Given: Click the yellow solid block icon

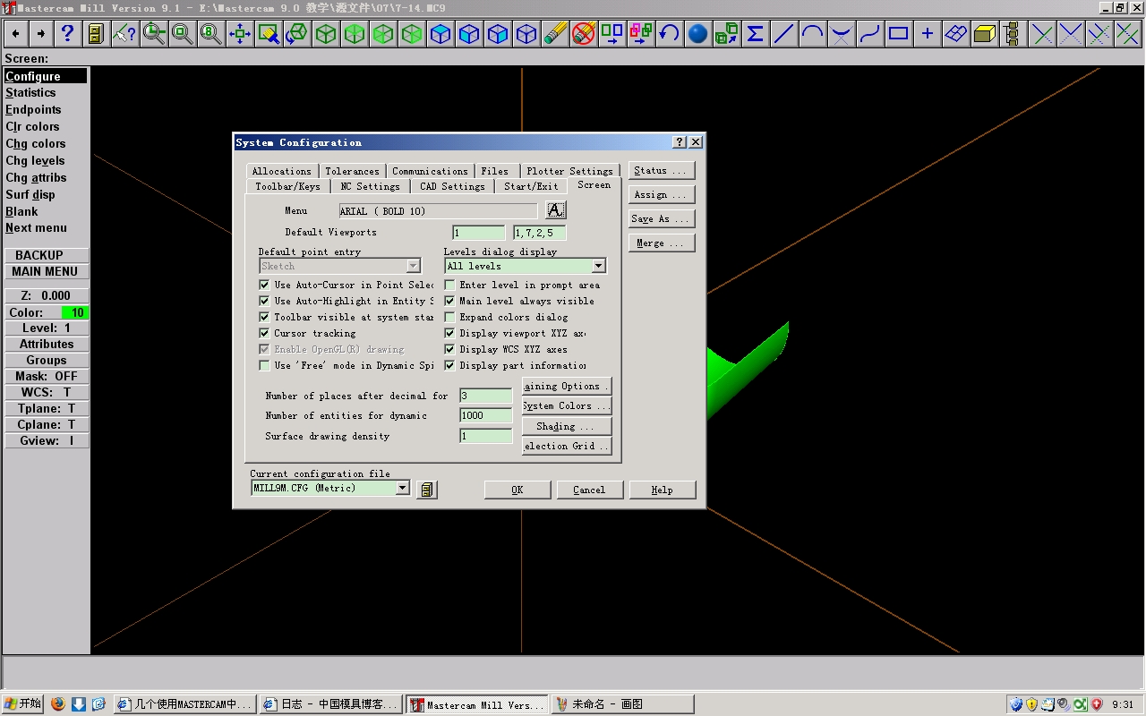Looking at the screenshot, I should click(985, 34).
